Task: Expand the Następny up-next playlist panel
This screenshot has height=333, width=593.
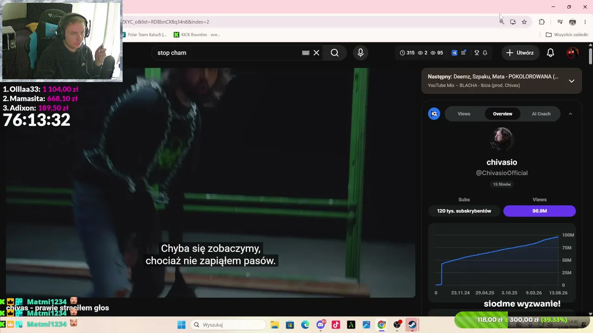Action: click(571, 81)
